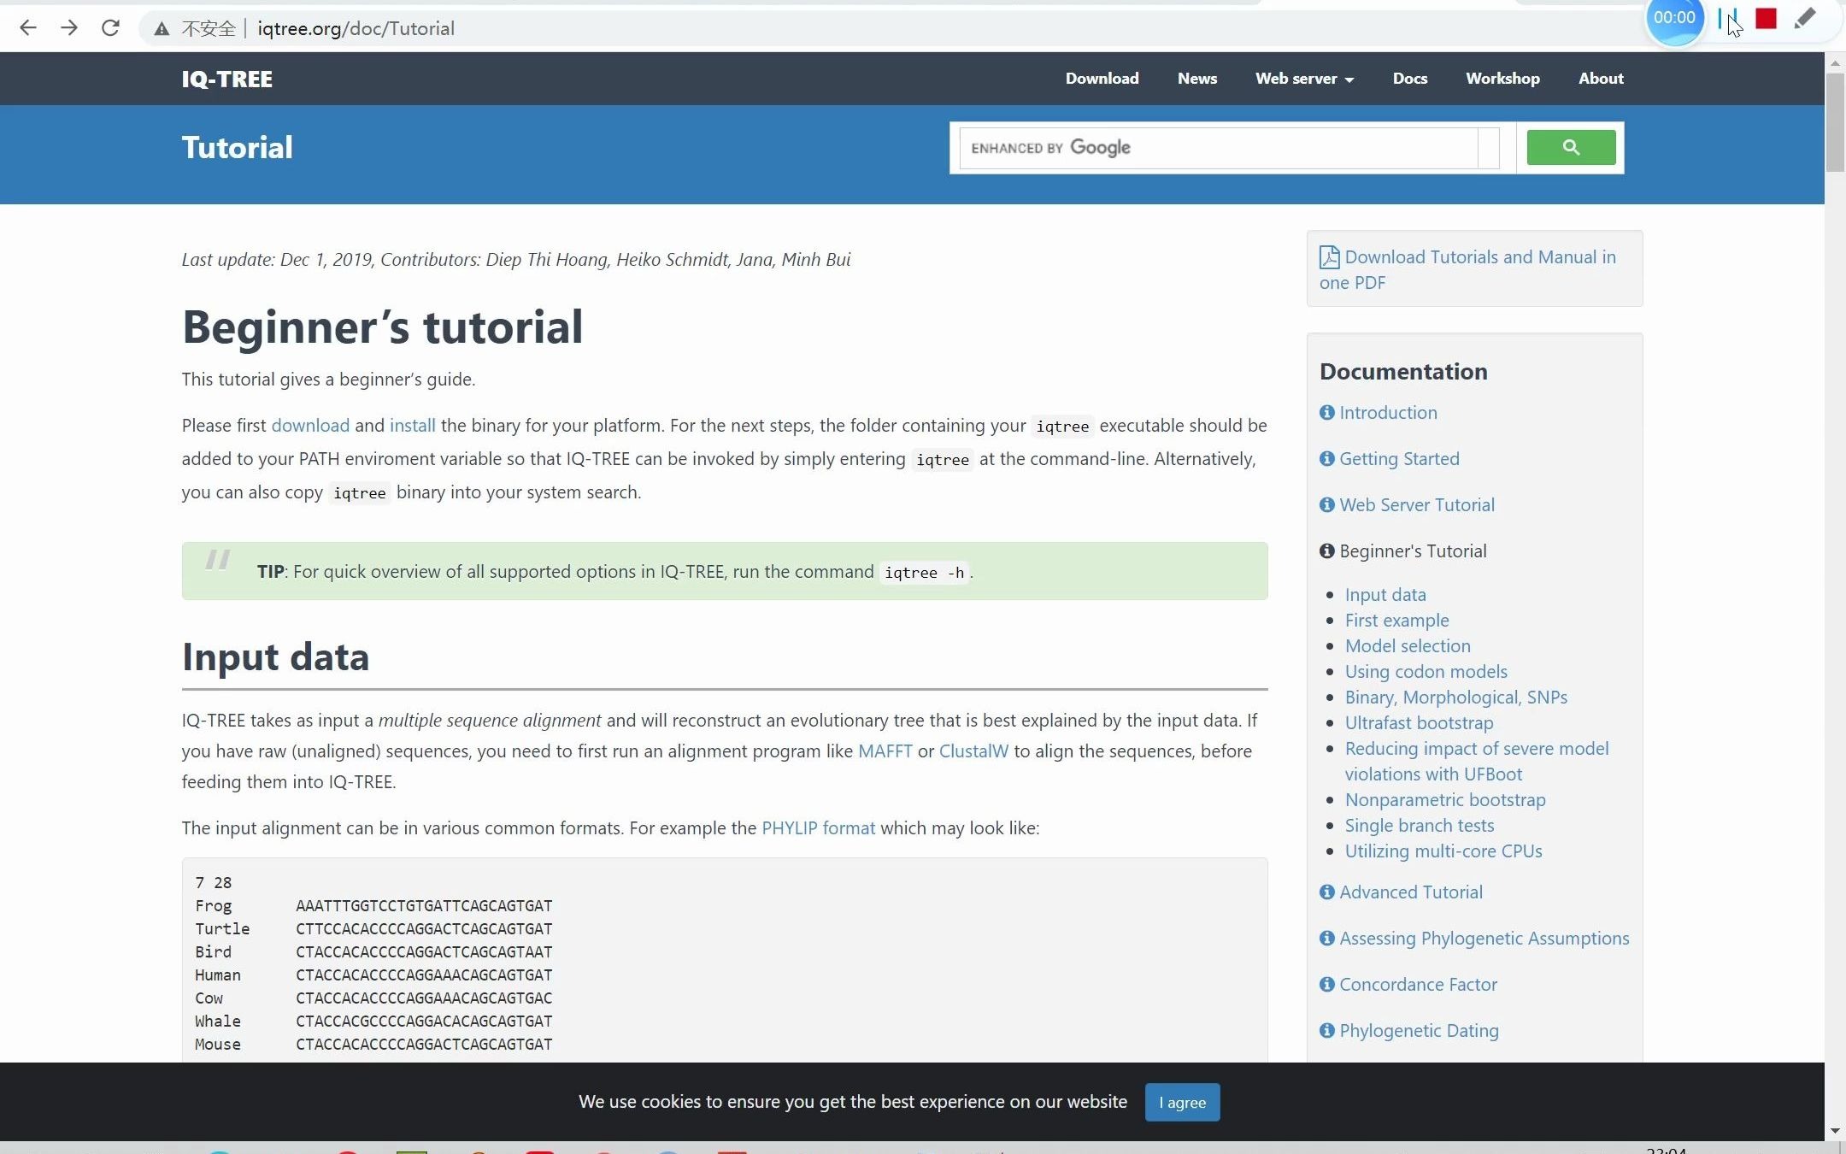Go forward with the browser forward arrow
This screenshot has height=1154, width=1846.
pos(69,28)
